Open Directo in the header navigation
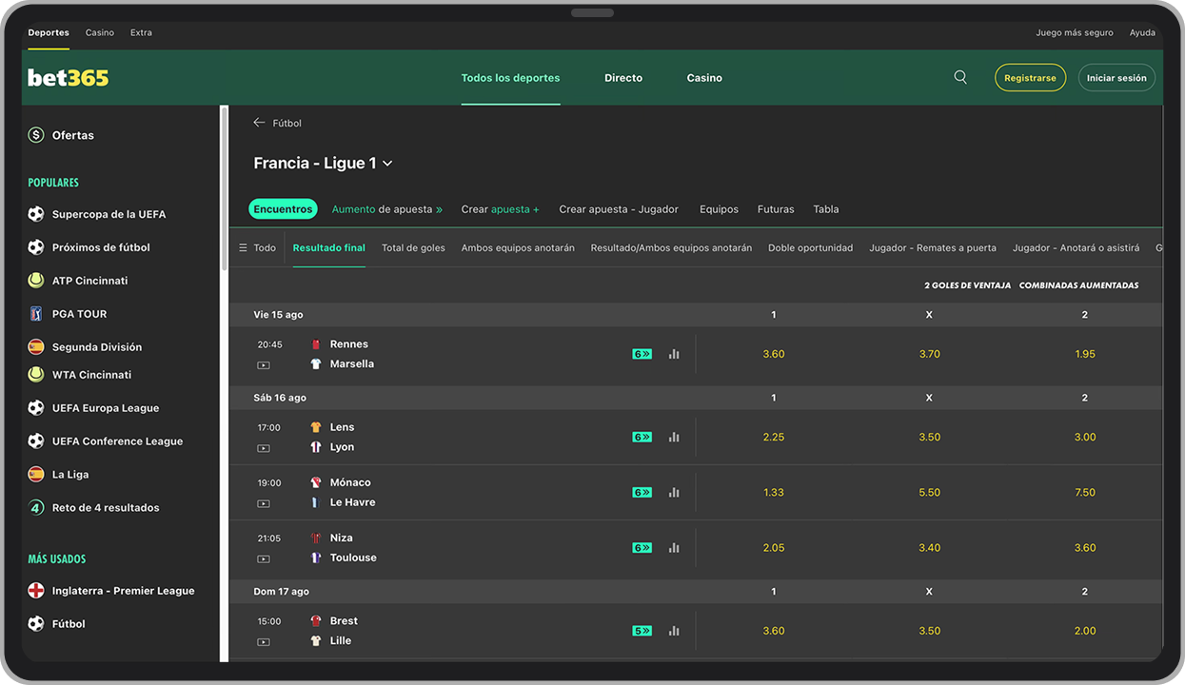1185x685 pixels. 623,78
